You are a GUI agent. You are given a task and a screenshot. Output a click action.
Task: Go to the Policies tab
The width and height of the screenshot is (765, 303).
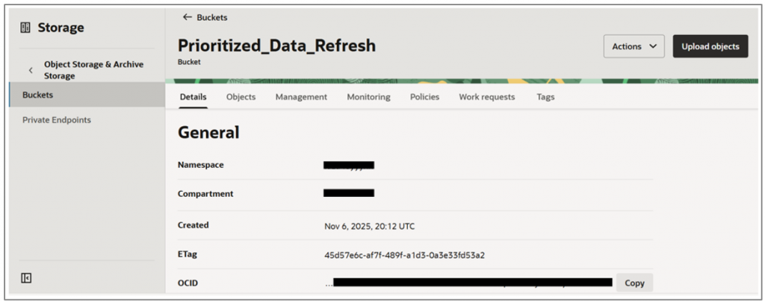pyautogui.click(x=424, y=97)
